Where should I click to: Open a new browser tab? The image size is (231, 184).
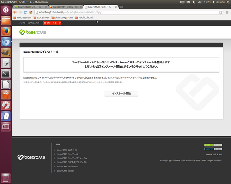(x=121, y=7)
